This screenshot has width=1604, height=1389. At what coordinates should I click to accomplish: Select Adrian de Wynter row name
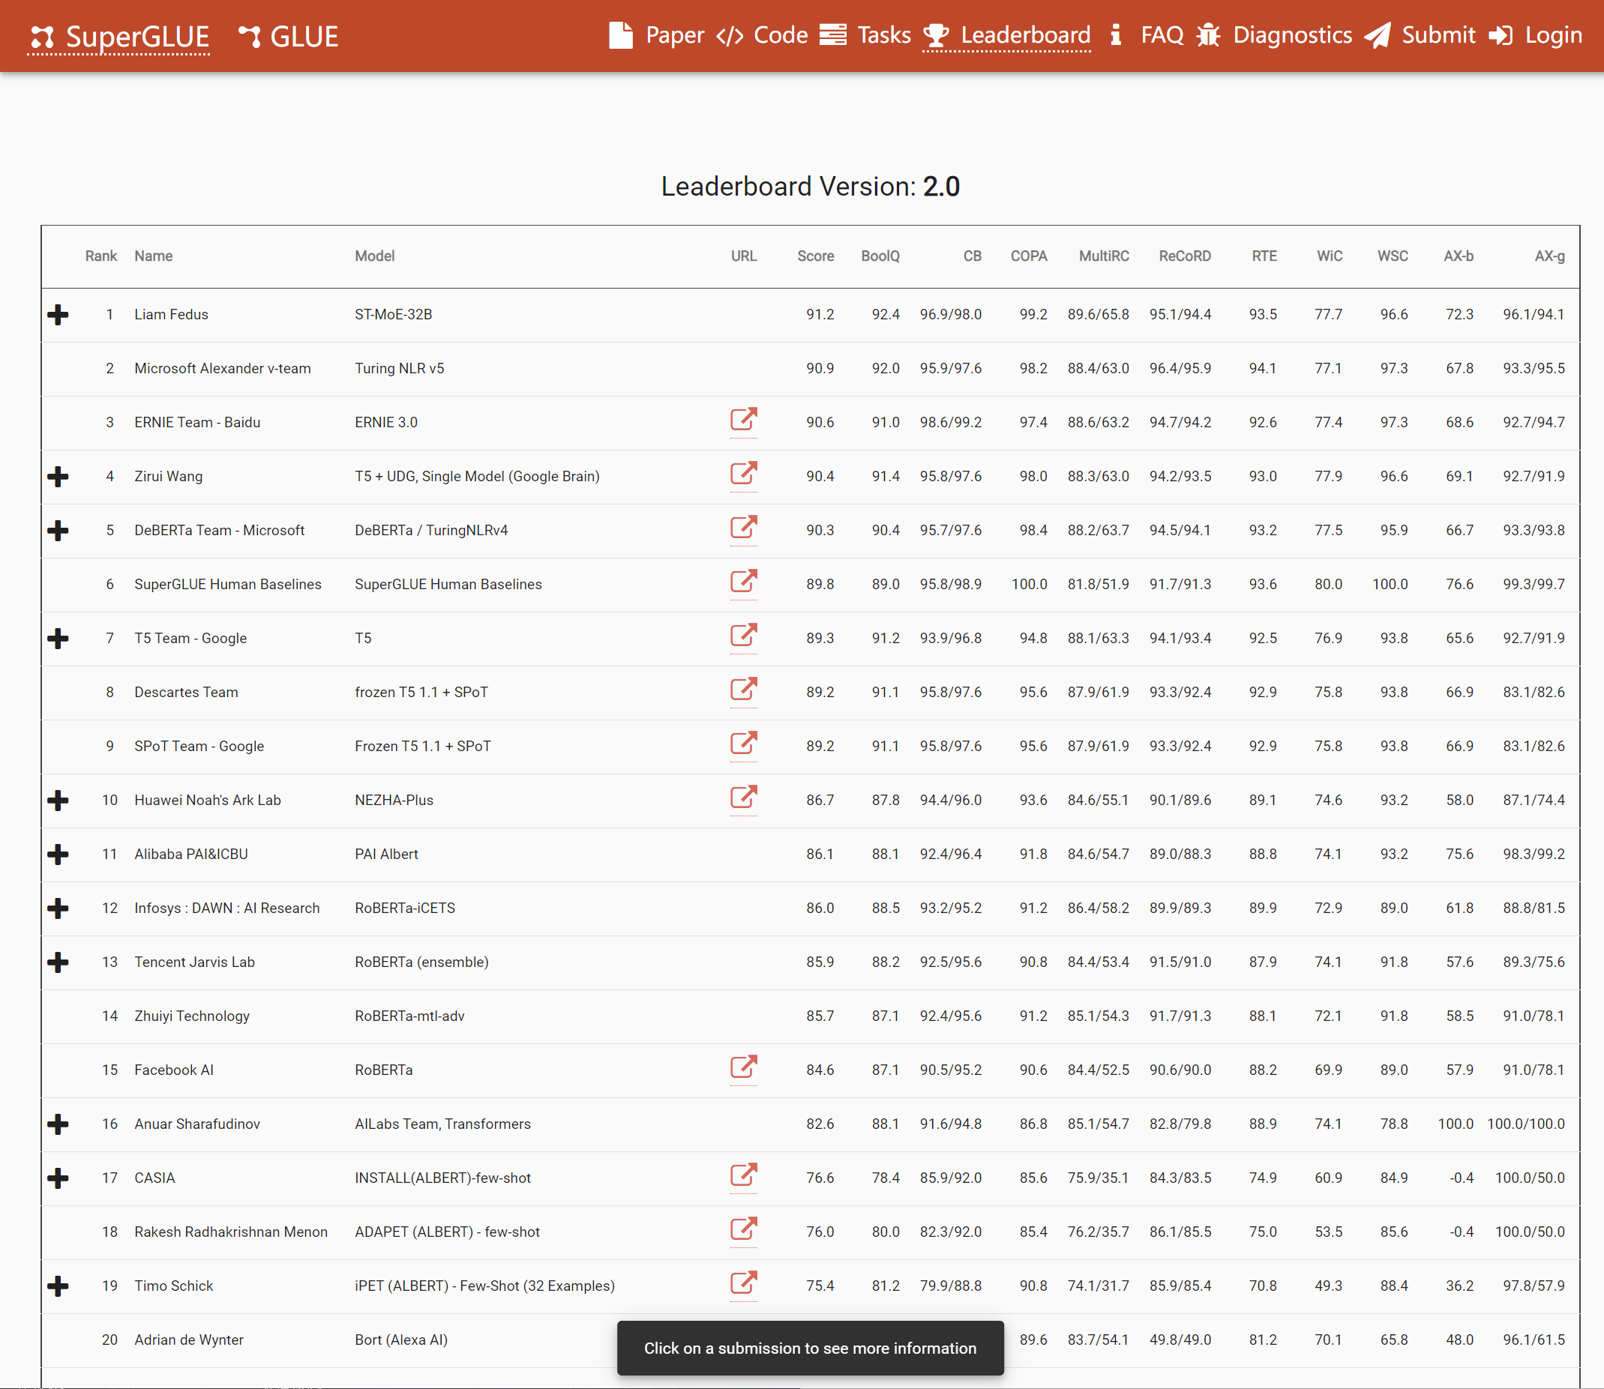(x=188, y=1340)
